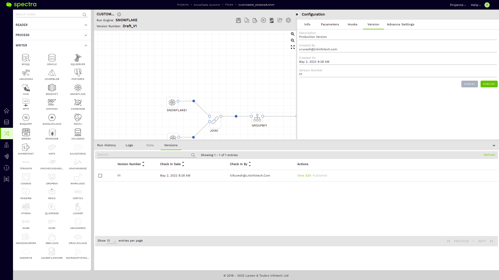Open the Run History tab
This screenshot has height=280, width=499.
coord(107,145)
